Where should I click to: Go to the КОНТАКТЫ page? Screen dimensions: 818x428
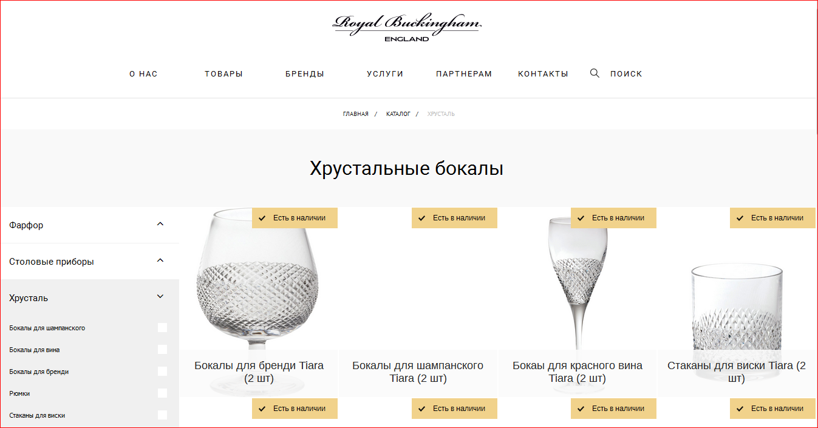pos(543,74)
